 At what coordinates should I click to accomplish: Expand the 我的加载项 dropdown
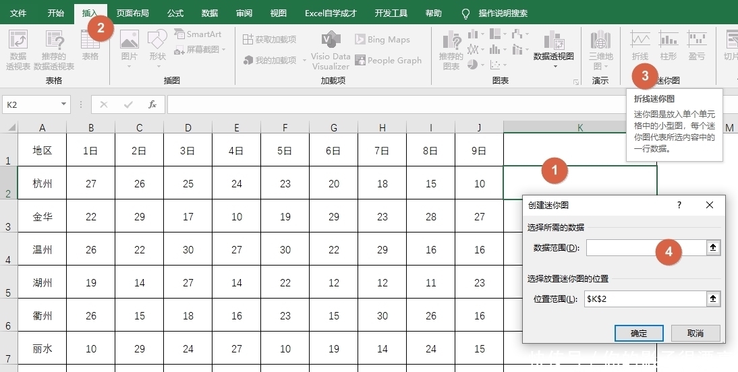coord(304,60)
